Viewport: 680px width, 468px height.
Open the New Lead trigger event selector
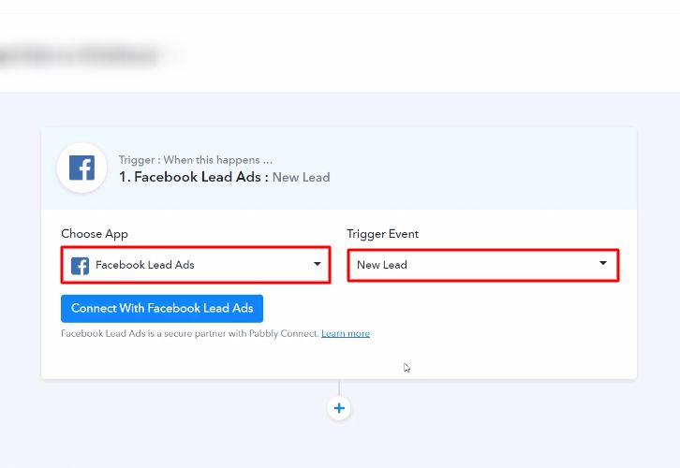(x=468, y=265)
